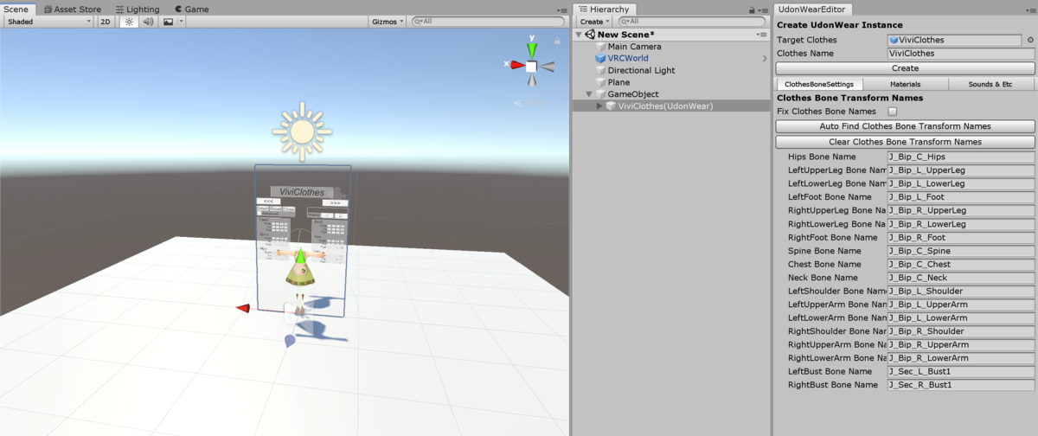1038x436 pixels.
Task: Toggle scene lighting sun icon
Action: tap(129, 22)
